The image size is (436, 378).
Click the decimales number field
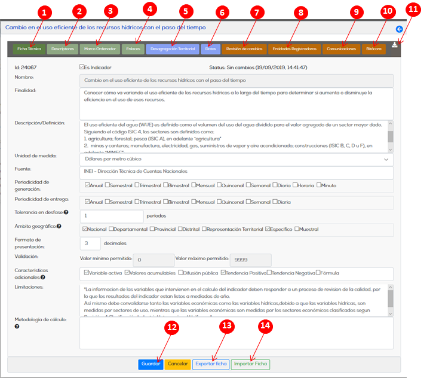pyautogui.click(x=90, y=243)
